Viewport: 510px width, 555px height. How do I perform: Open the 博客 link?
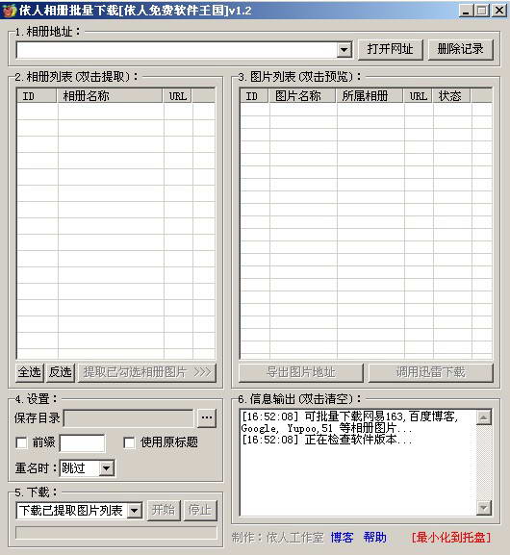click(343, 538)
